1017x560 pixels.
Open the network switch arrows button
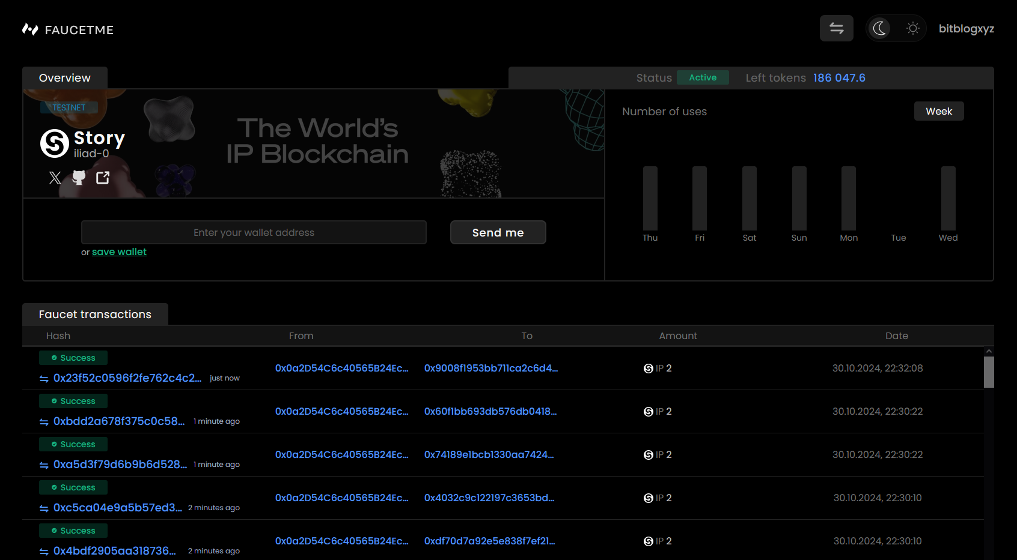coord(836,28)
